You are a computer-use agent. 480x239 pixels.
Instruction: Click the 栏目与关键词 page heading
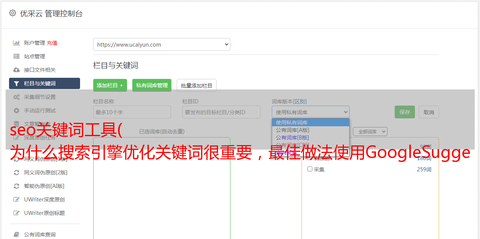click(x=116, y=65)
